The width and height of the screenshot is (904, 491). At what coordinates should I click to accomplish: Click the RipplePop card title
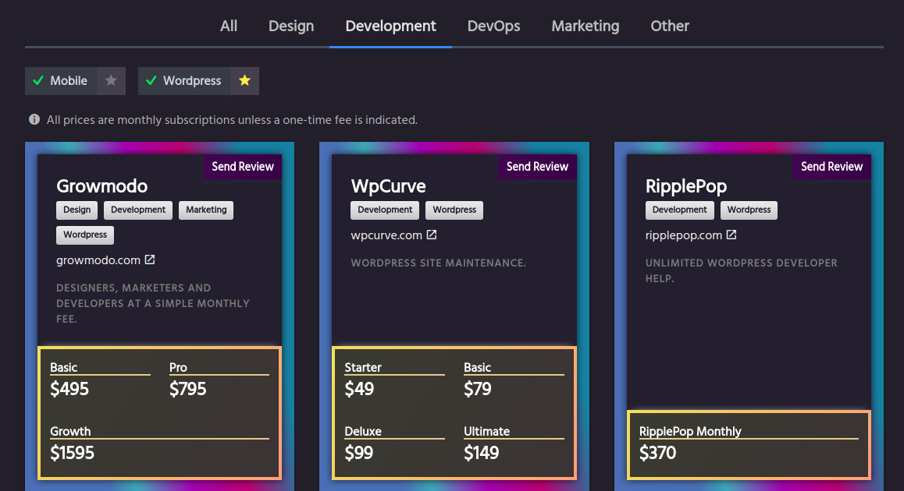click(686, 186)
